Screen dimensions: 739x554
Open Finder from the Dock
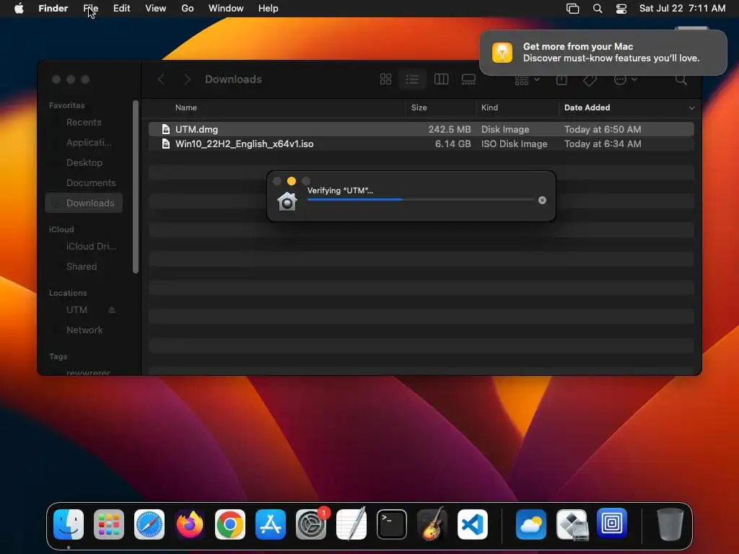coord(69,524)
